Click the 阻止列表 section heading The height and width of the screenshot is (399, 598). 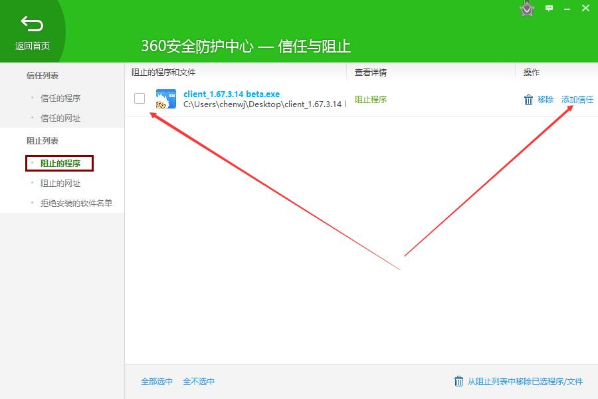pos(43,141)
